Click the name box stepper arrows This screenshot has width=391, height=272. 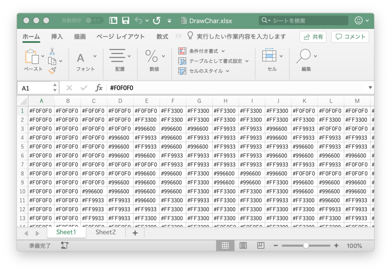tap(55, 88)
